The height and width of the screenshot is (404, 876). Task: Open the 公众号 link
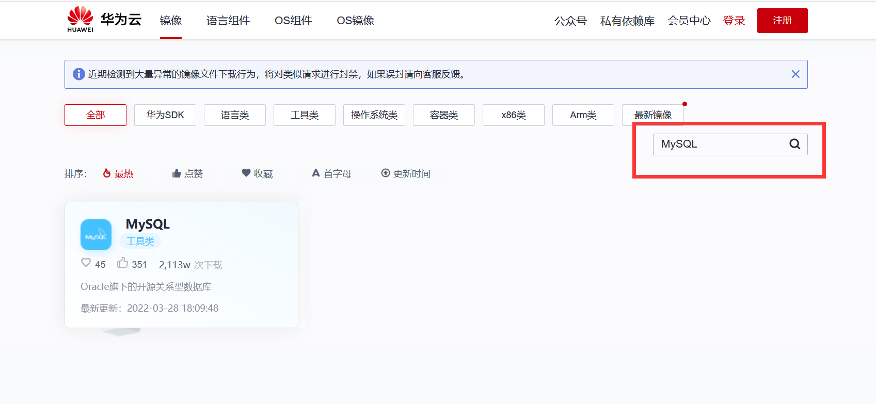pyautogui.click(x=570, y=21)
